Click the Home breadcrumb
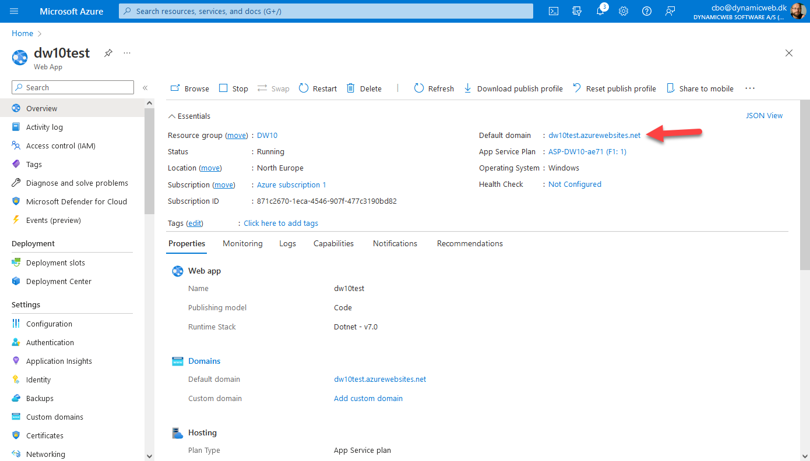This screenshot has width=810, height=461. [22, 33]
